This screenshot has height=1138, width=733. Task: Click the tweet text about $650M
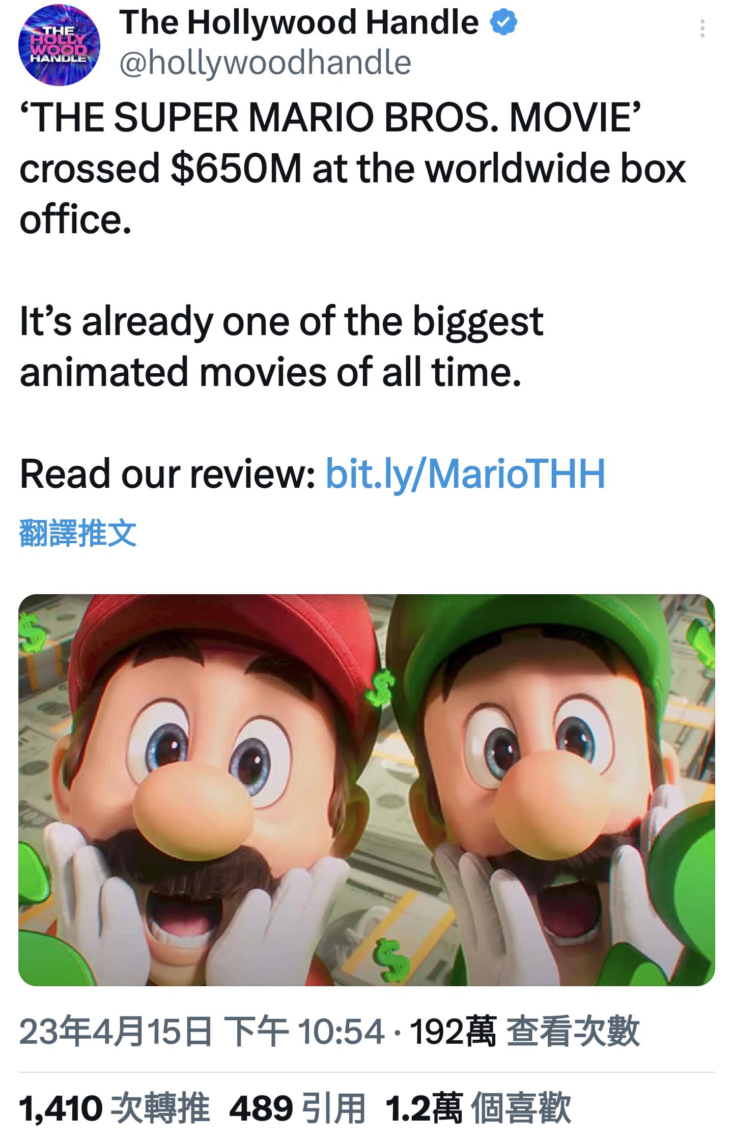coord(353,169)
